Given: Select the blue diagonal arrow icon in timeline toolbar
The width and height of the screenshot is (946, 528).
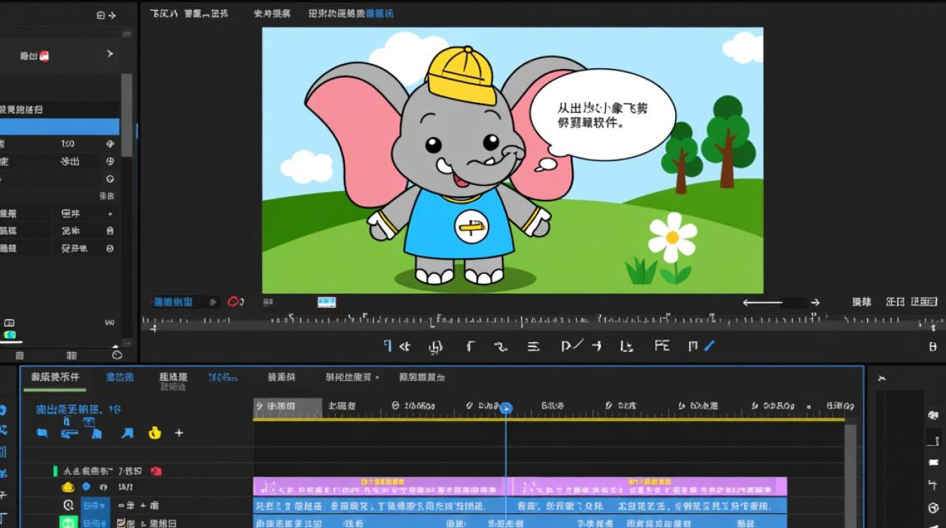Looking at the screenshot, I should click(127, 433).
